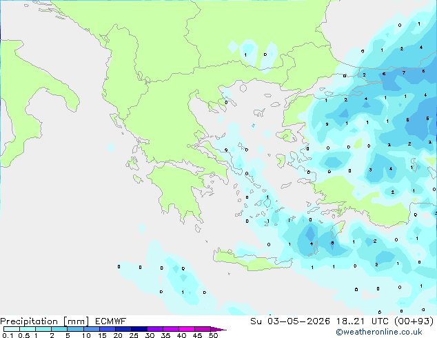Click the legend label '45'
The height and width of the screenshot is (338, 437).
click(x=197, y=335)
